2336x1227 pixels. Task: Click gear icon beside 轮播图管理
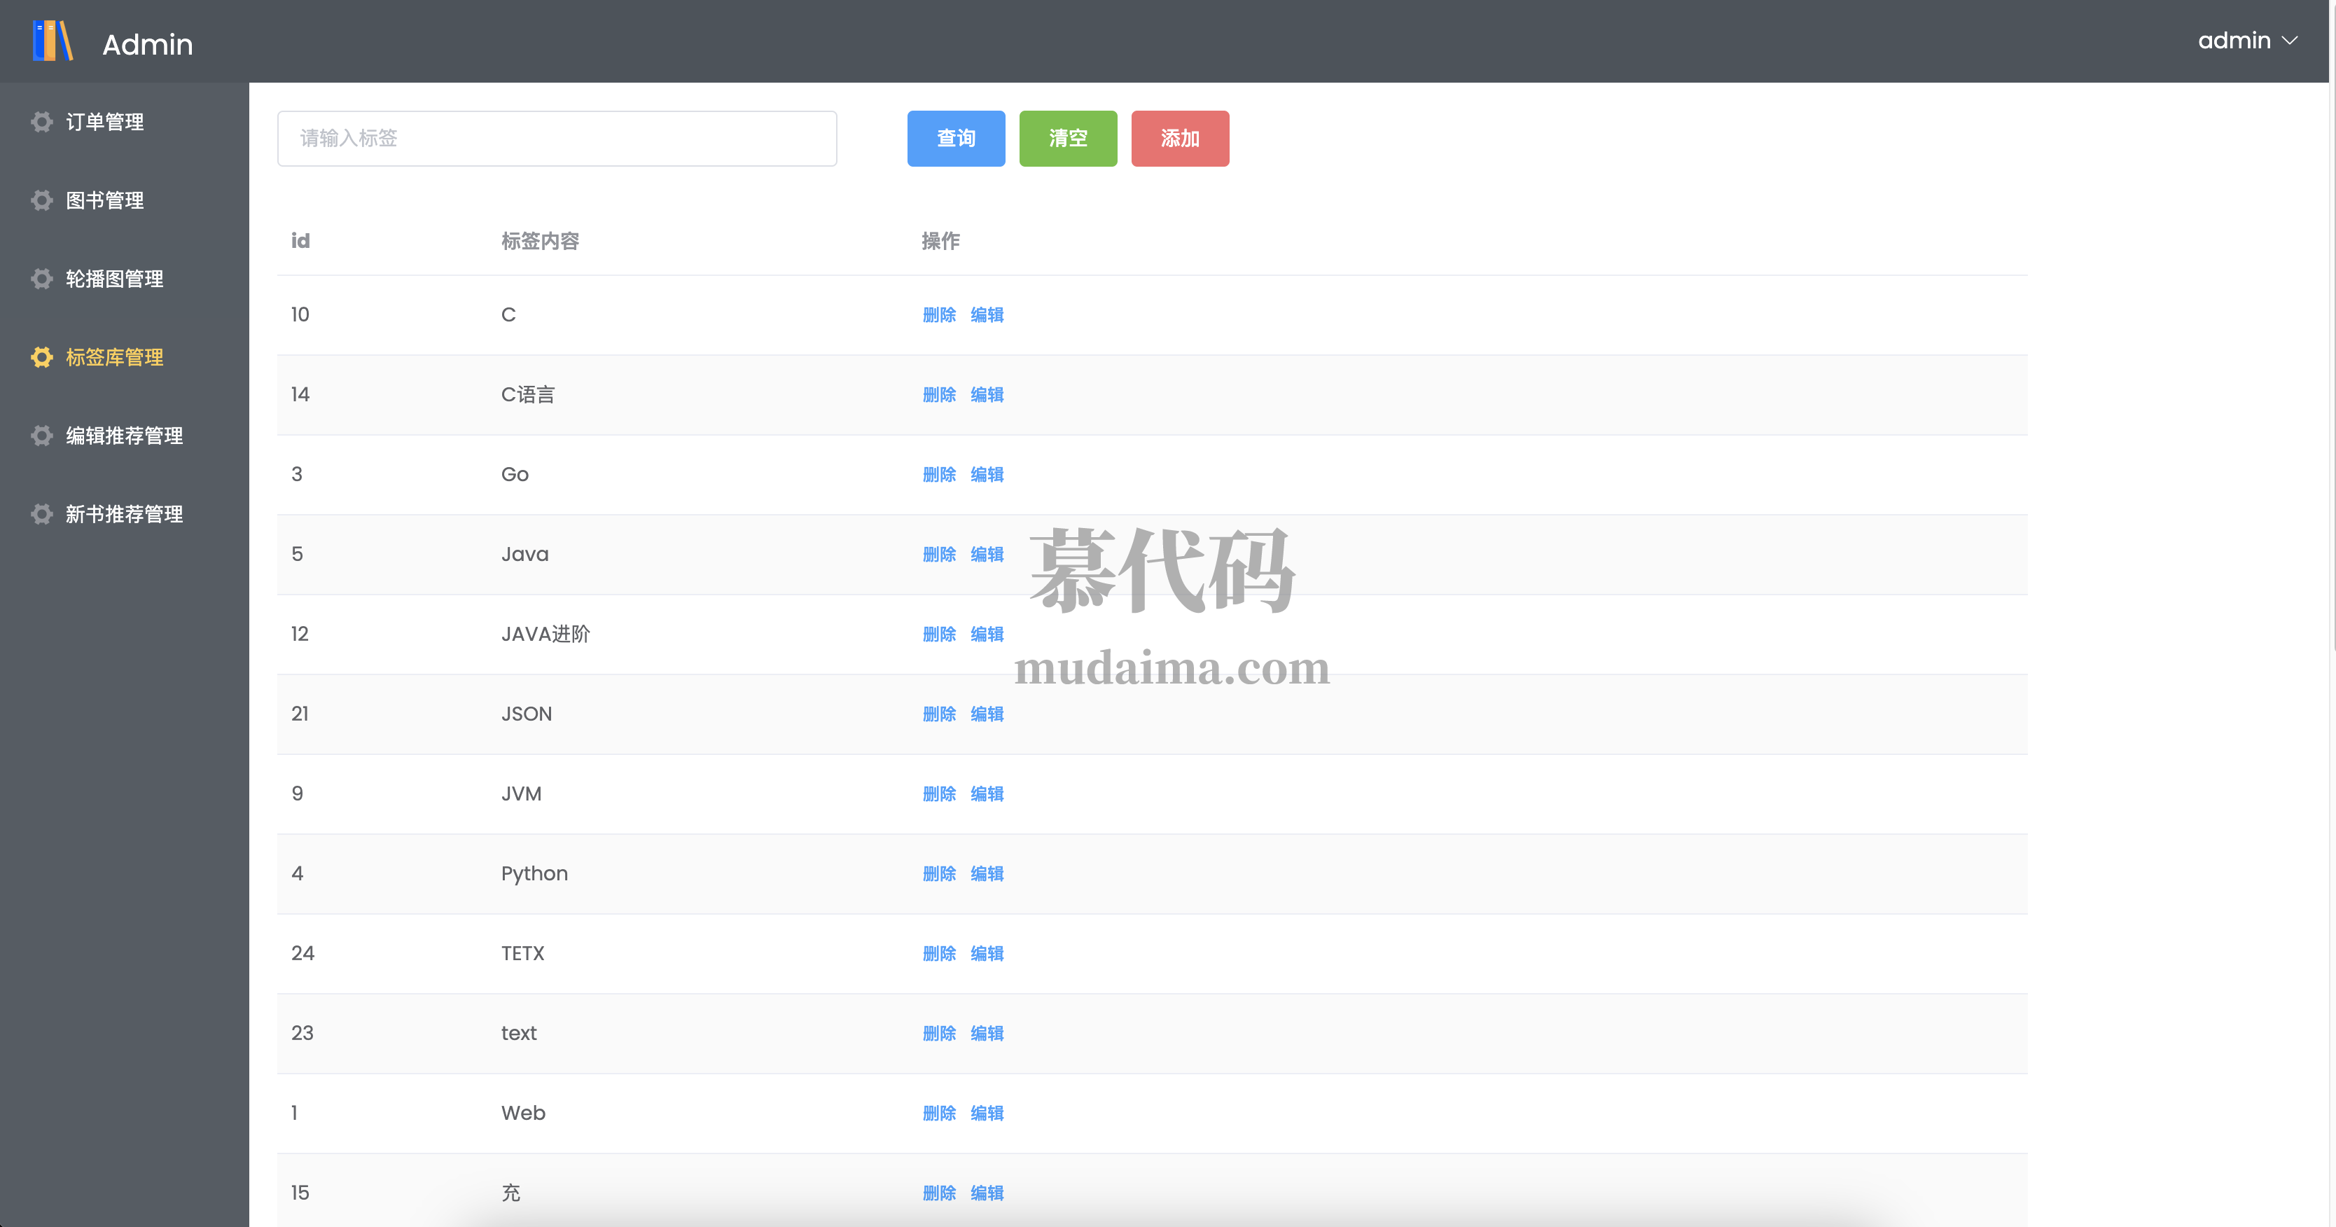tap(42, 279)
